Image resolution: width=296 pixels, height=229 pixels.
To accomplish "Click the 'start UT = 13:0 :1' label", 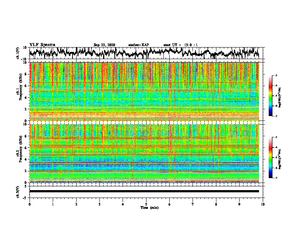I will 181,45.
